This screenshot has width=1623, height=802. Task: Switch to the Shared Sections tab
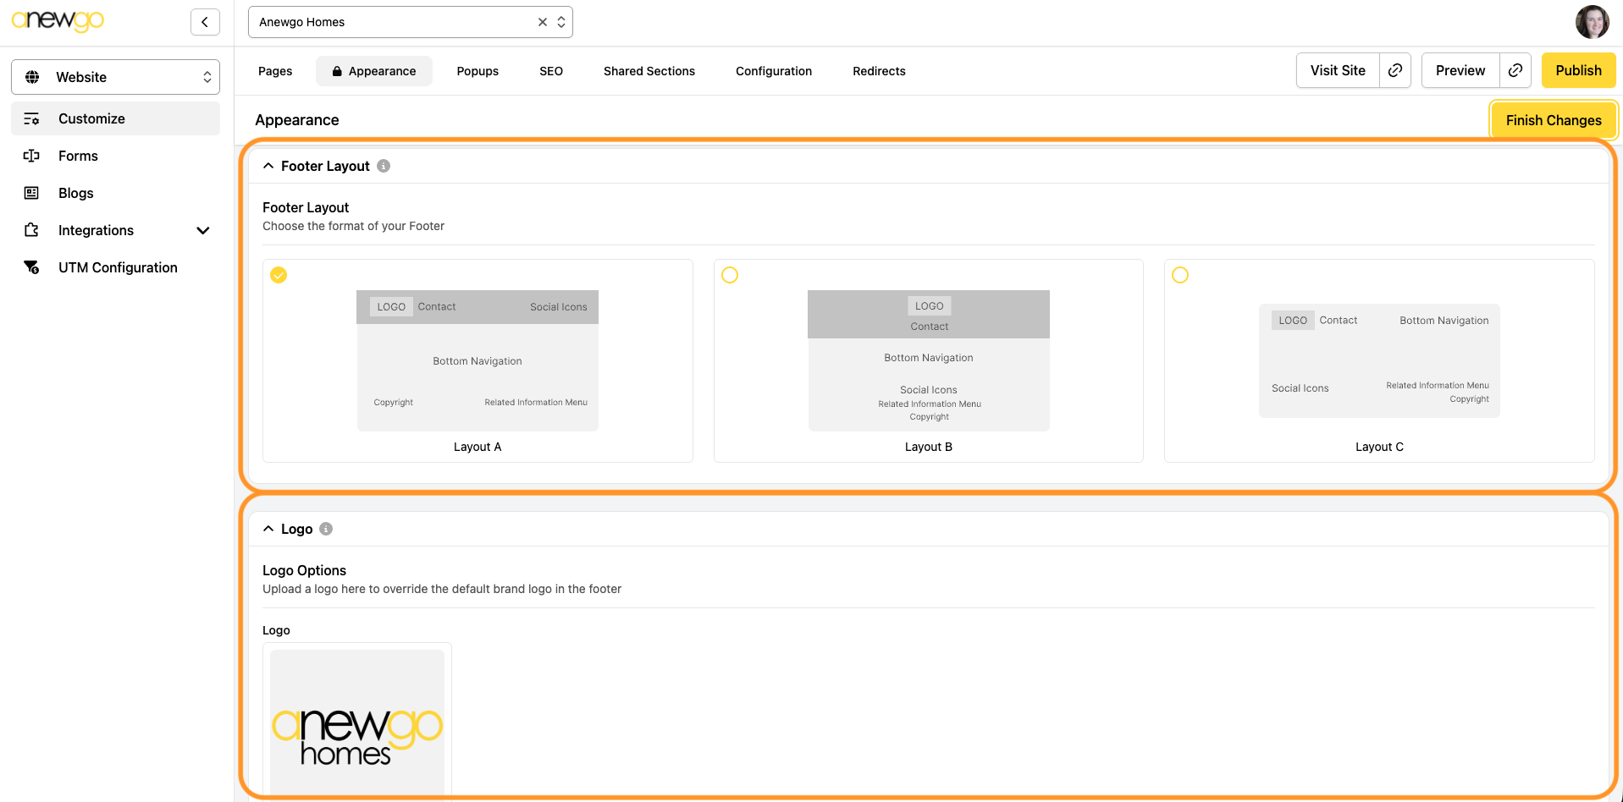(x=649, y=71)
